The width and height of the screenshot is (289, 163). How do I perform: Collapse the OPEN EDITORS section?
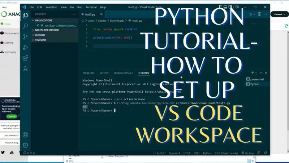(43, 21)
